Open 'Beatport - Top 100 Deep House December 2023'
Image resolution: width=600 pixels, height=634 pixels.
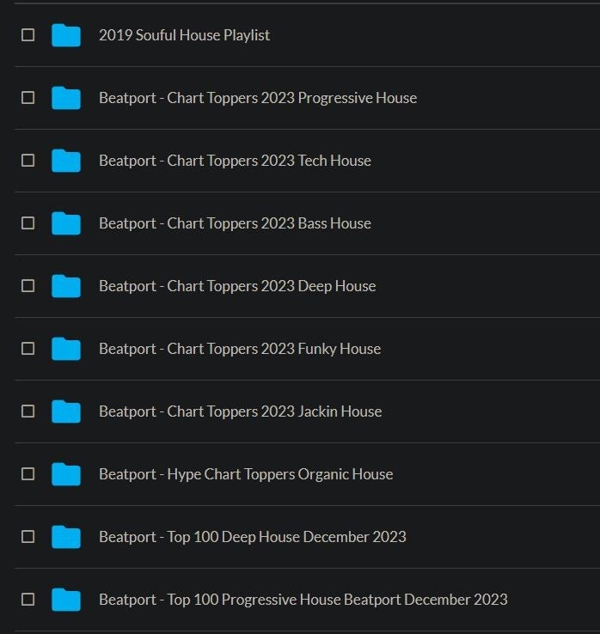pos(253,537)
